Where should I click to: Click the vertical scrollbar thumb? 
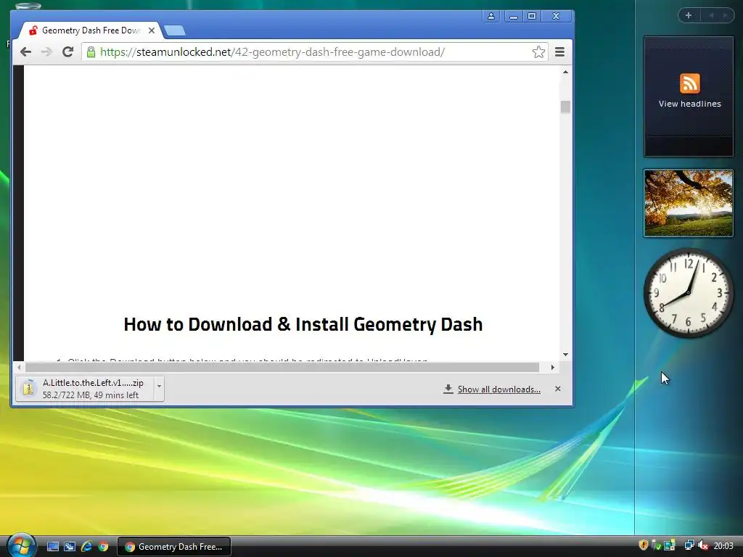click(x=565, y=107)
